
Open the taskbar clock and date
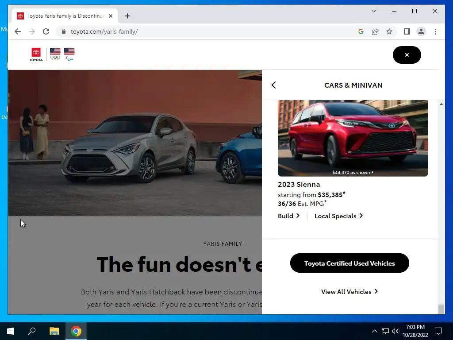coord(415,331)
